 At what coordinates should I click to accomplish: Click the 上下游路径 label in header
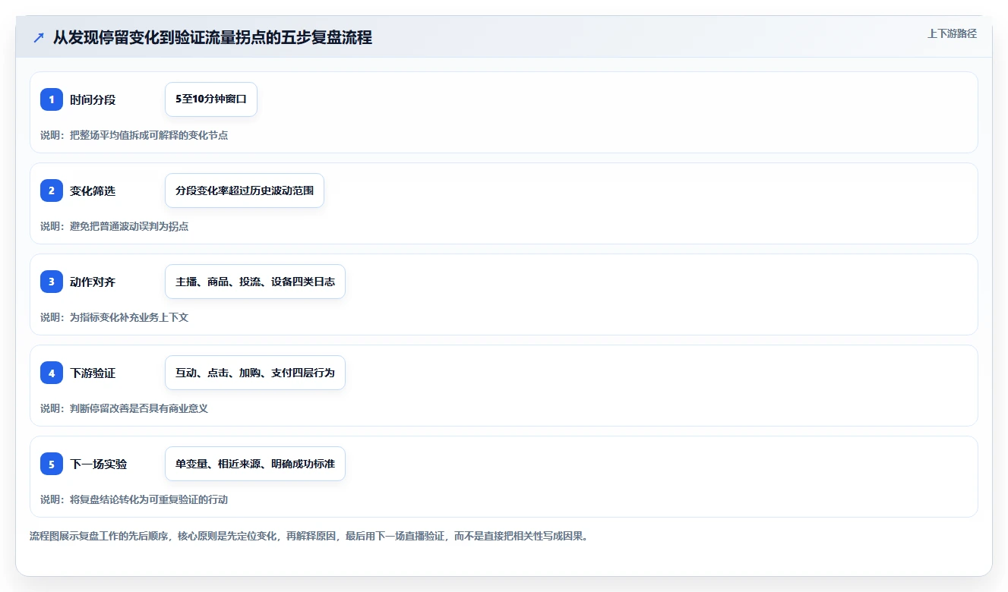[x=952, y=34]
